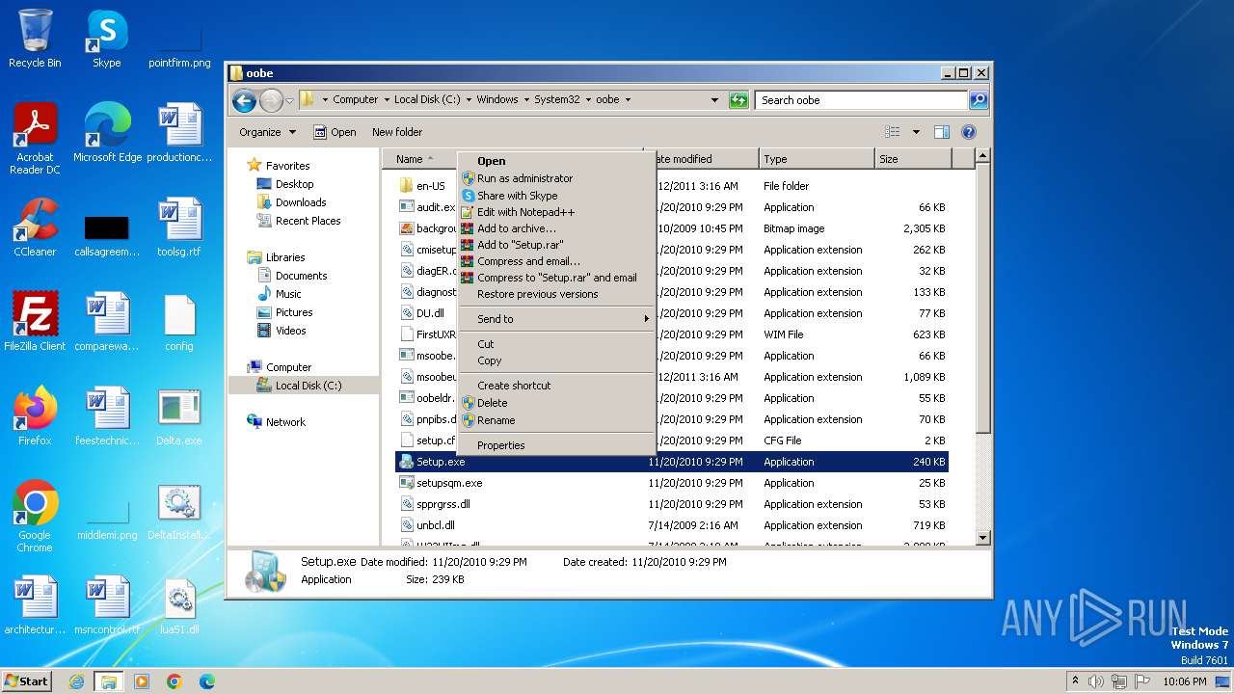1234x694 pixels.
Task: Choose Run as administrator in context menu
Action: [x=524, y=178]
